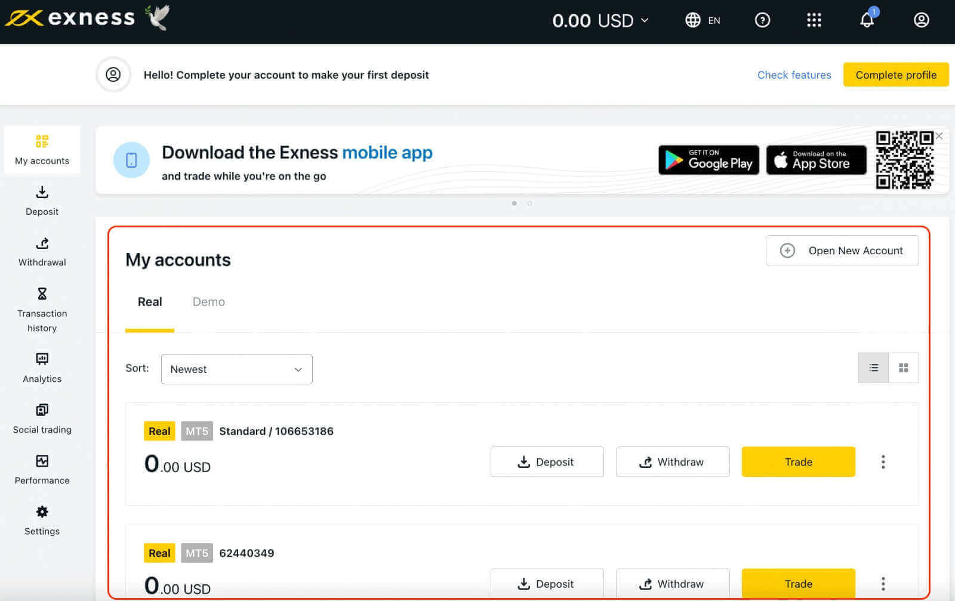The width and height of the screenshot is (955, 601).
Task: Click the Check features link
Action: click(794, 75)
